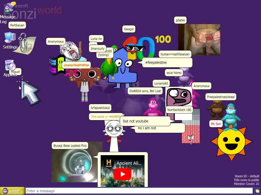Click the Member Count: 21 text

pos(246,184)
